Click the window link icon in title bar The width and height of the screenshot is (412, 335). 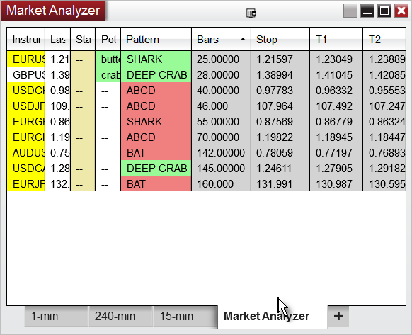point(251,13)
